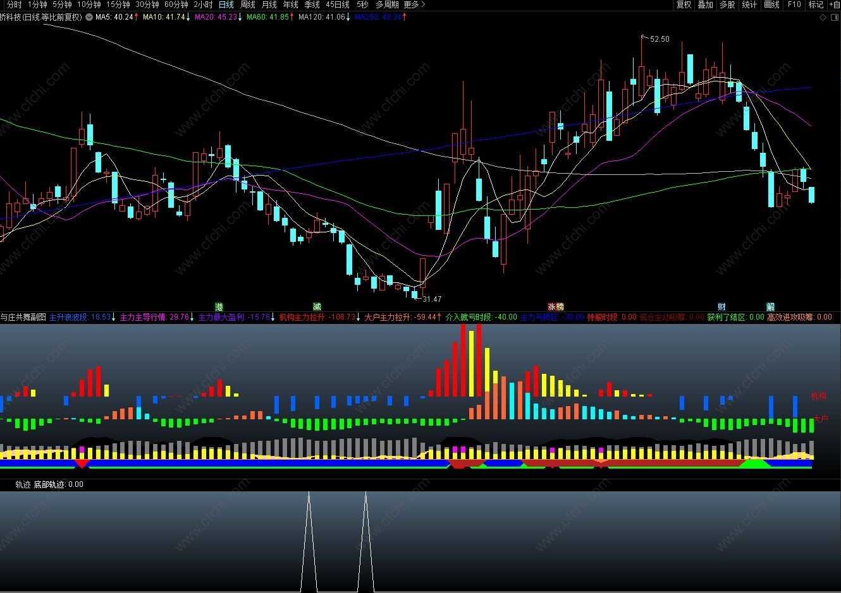The image size is (841, 593).
Task: Open the F10 company info
Action: [794, 4]
